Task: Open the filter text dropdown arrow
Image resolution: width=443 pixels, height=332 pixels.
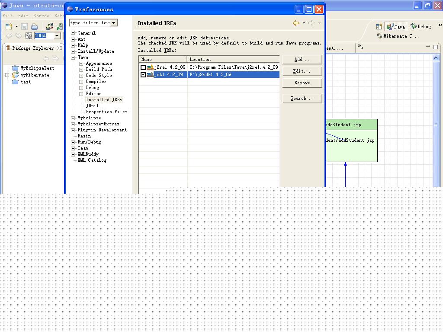Action: [x=114, y=22]
